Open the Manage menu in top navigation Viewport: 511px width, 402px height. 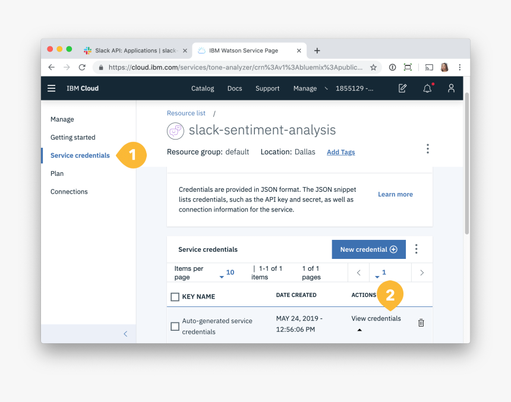coord(305,88)
